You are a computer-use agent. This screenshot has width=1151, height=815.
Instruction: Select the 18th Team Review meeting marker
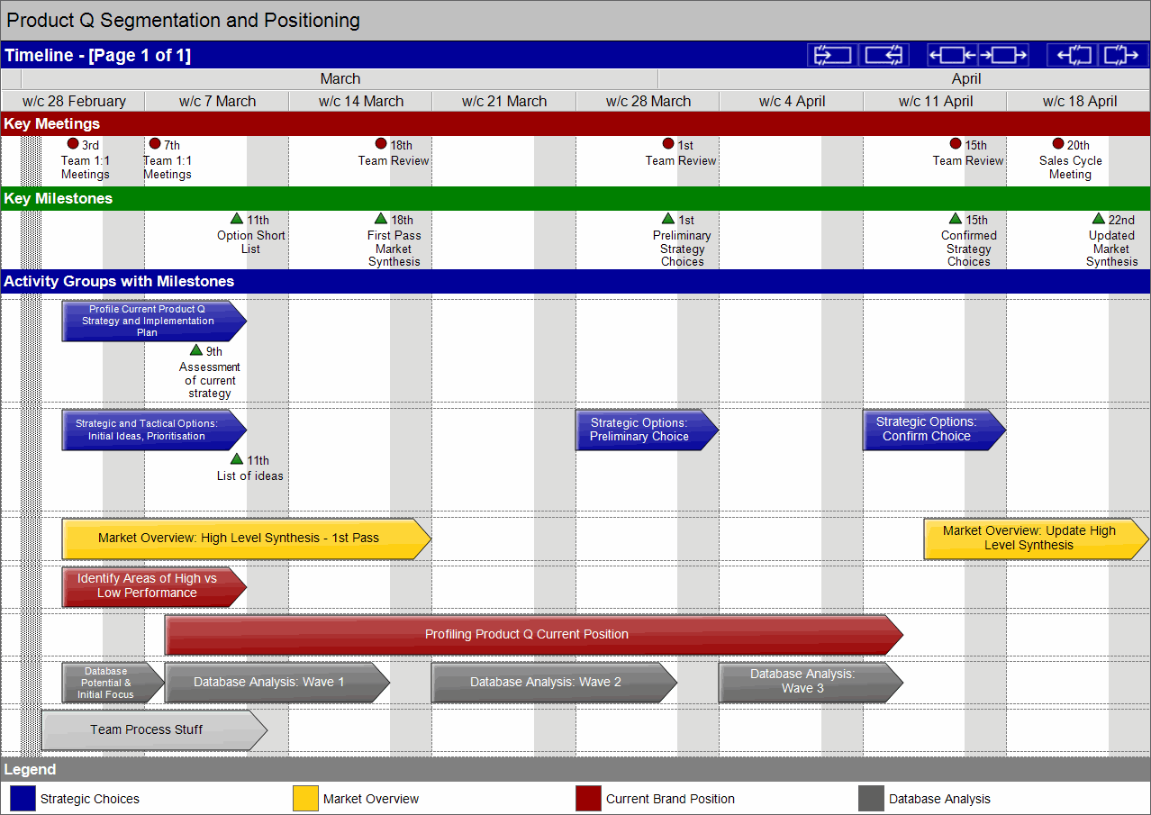381,144
